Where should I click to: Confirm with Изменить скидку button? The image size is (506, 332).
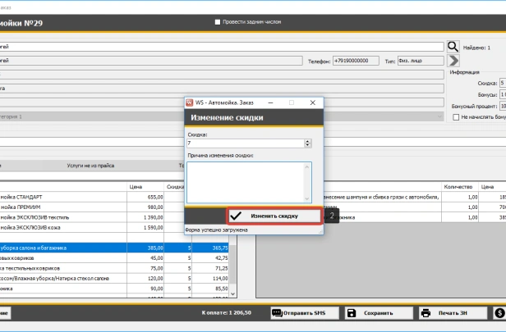[x=274, y=216]
